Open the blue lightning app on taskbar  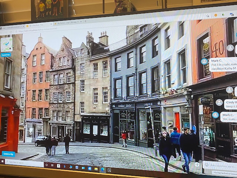click(x=64, y=166)
